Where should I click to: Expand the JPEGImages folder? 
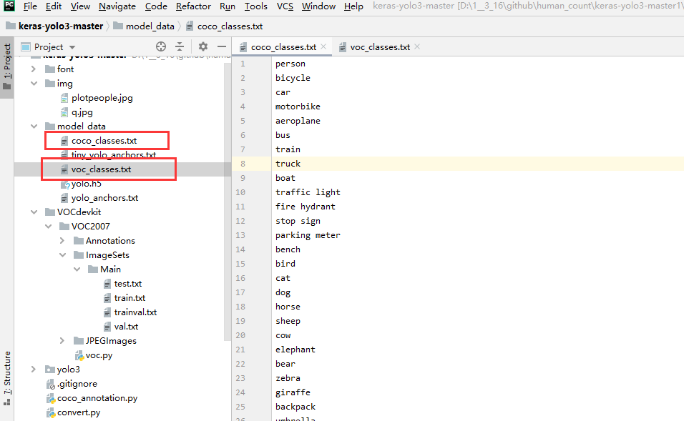(62, 341)
